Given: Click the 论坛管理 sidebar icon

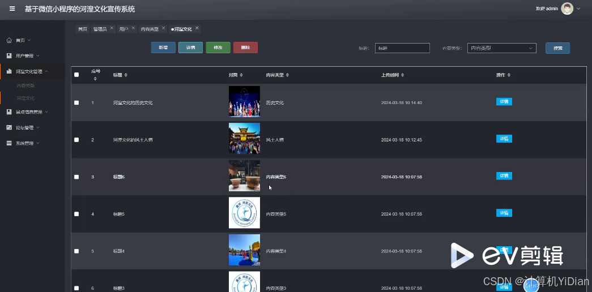Looking at the screenshot, I should (x=9, y=127).
